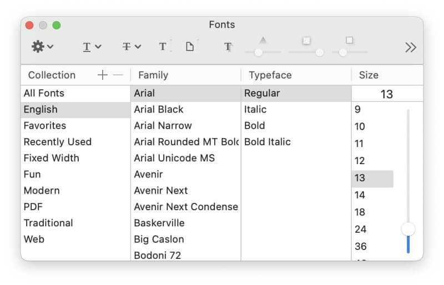Choose the Bodoni 72 family
Screen dimensions: 444x285
click(186, 255)
